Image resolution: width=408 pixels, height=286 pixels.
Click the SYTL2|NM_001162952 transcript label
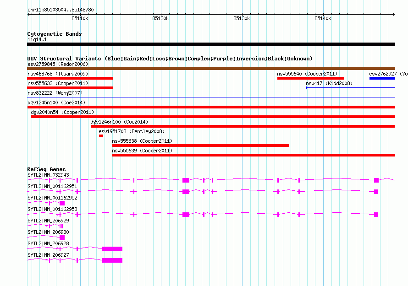[52, 198]
